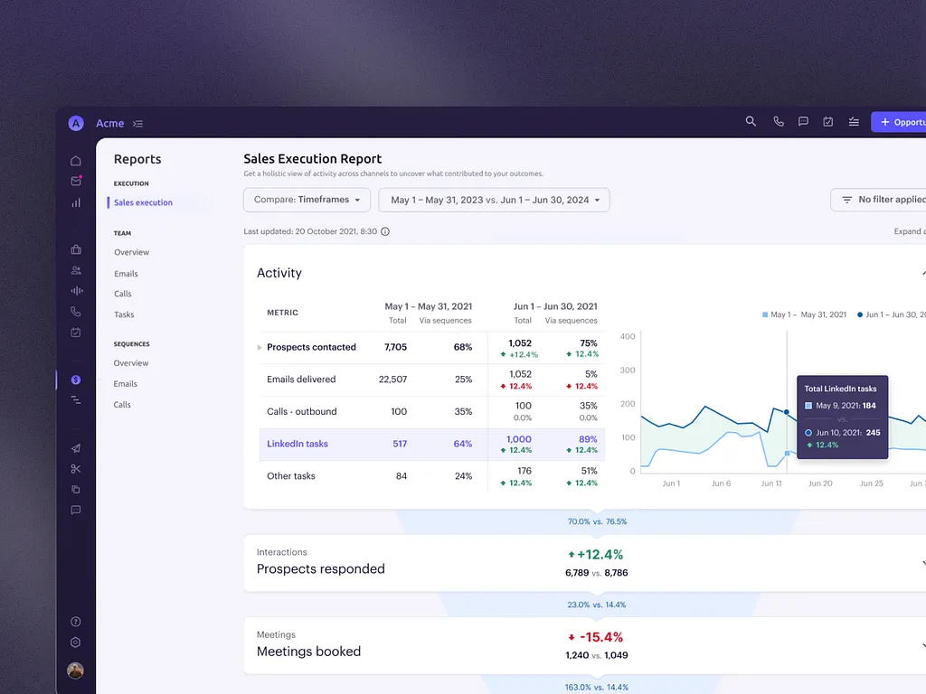Click the Acme logo avatar
This screenshot has width=926, height=694.
coord(76,123)
